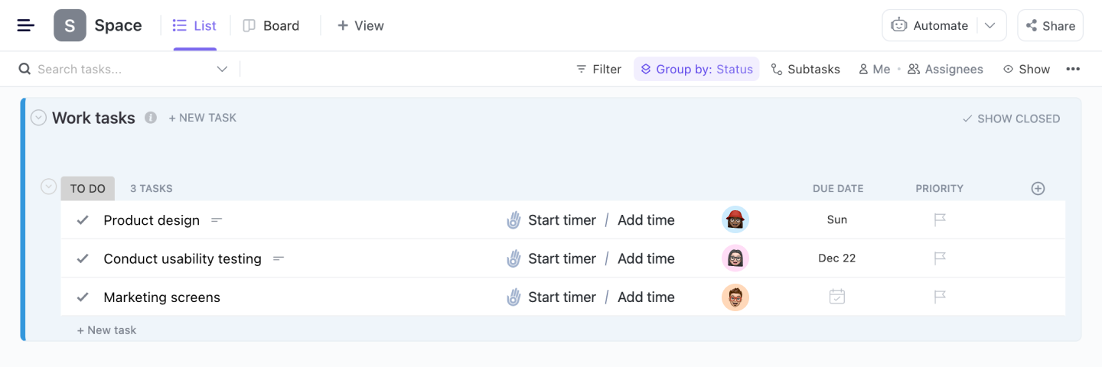1102x367 pixels.
Task: Switch to the Board view tab
Action: pos(272,25)
